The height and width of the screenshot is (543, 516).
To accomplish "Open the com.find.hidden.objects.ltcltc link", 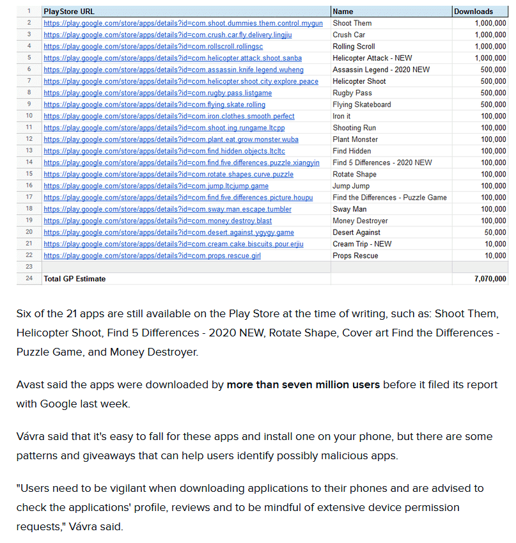I will click(x=164, y=151).
